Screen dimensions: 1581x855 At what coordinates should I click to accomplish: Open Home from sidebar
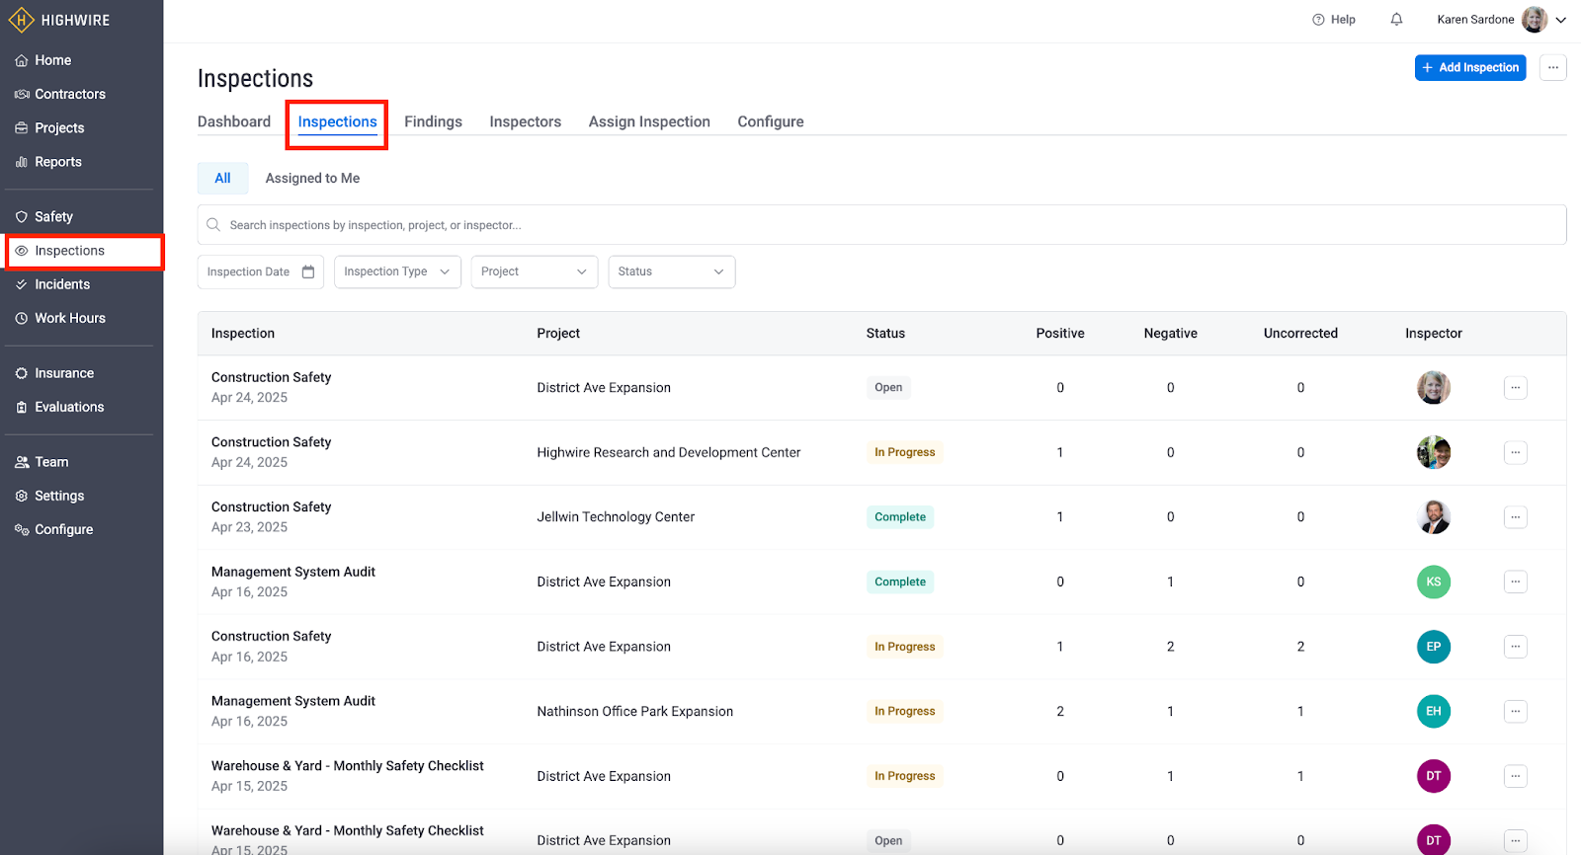[x=52, y=60]
